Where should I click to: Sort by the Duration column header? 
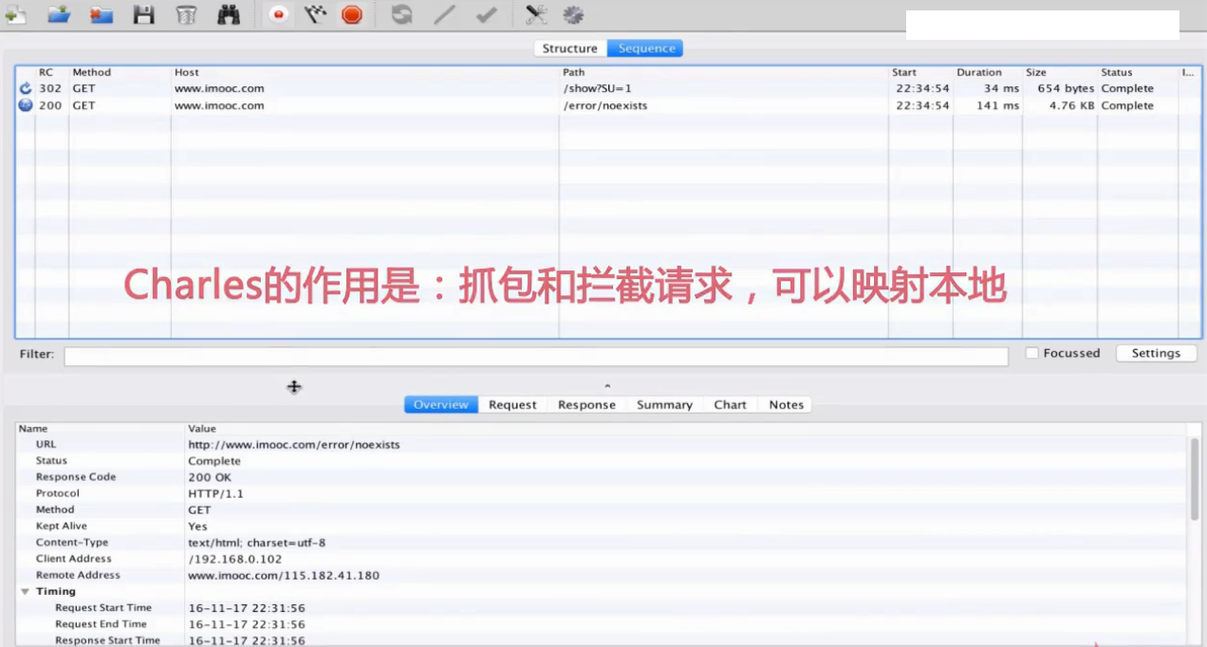(x=988, y=72)
